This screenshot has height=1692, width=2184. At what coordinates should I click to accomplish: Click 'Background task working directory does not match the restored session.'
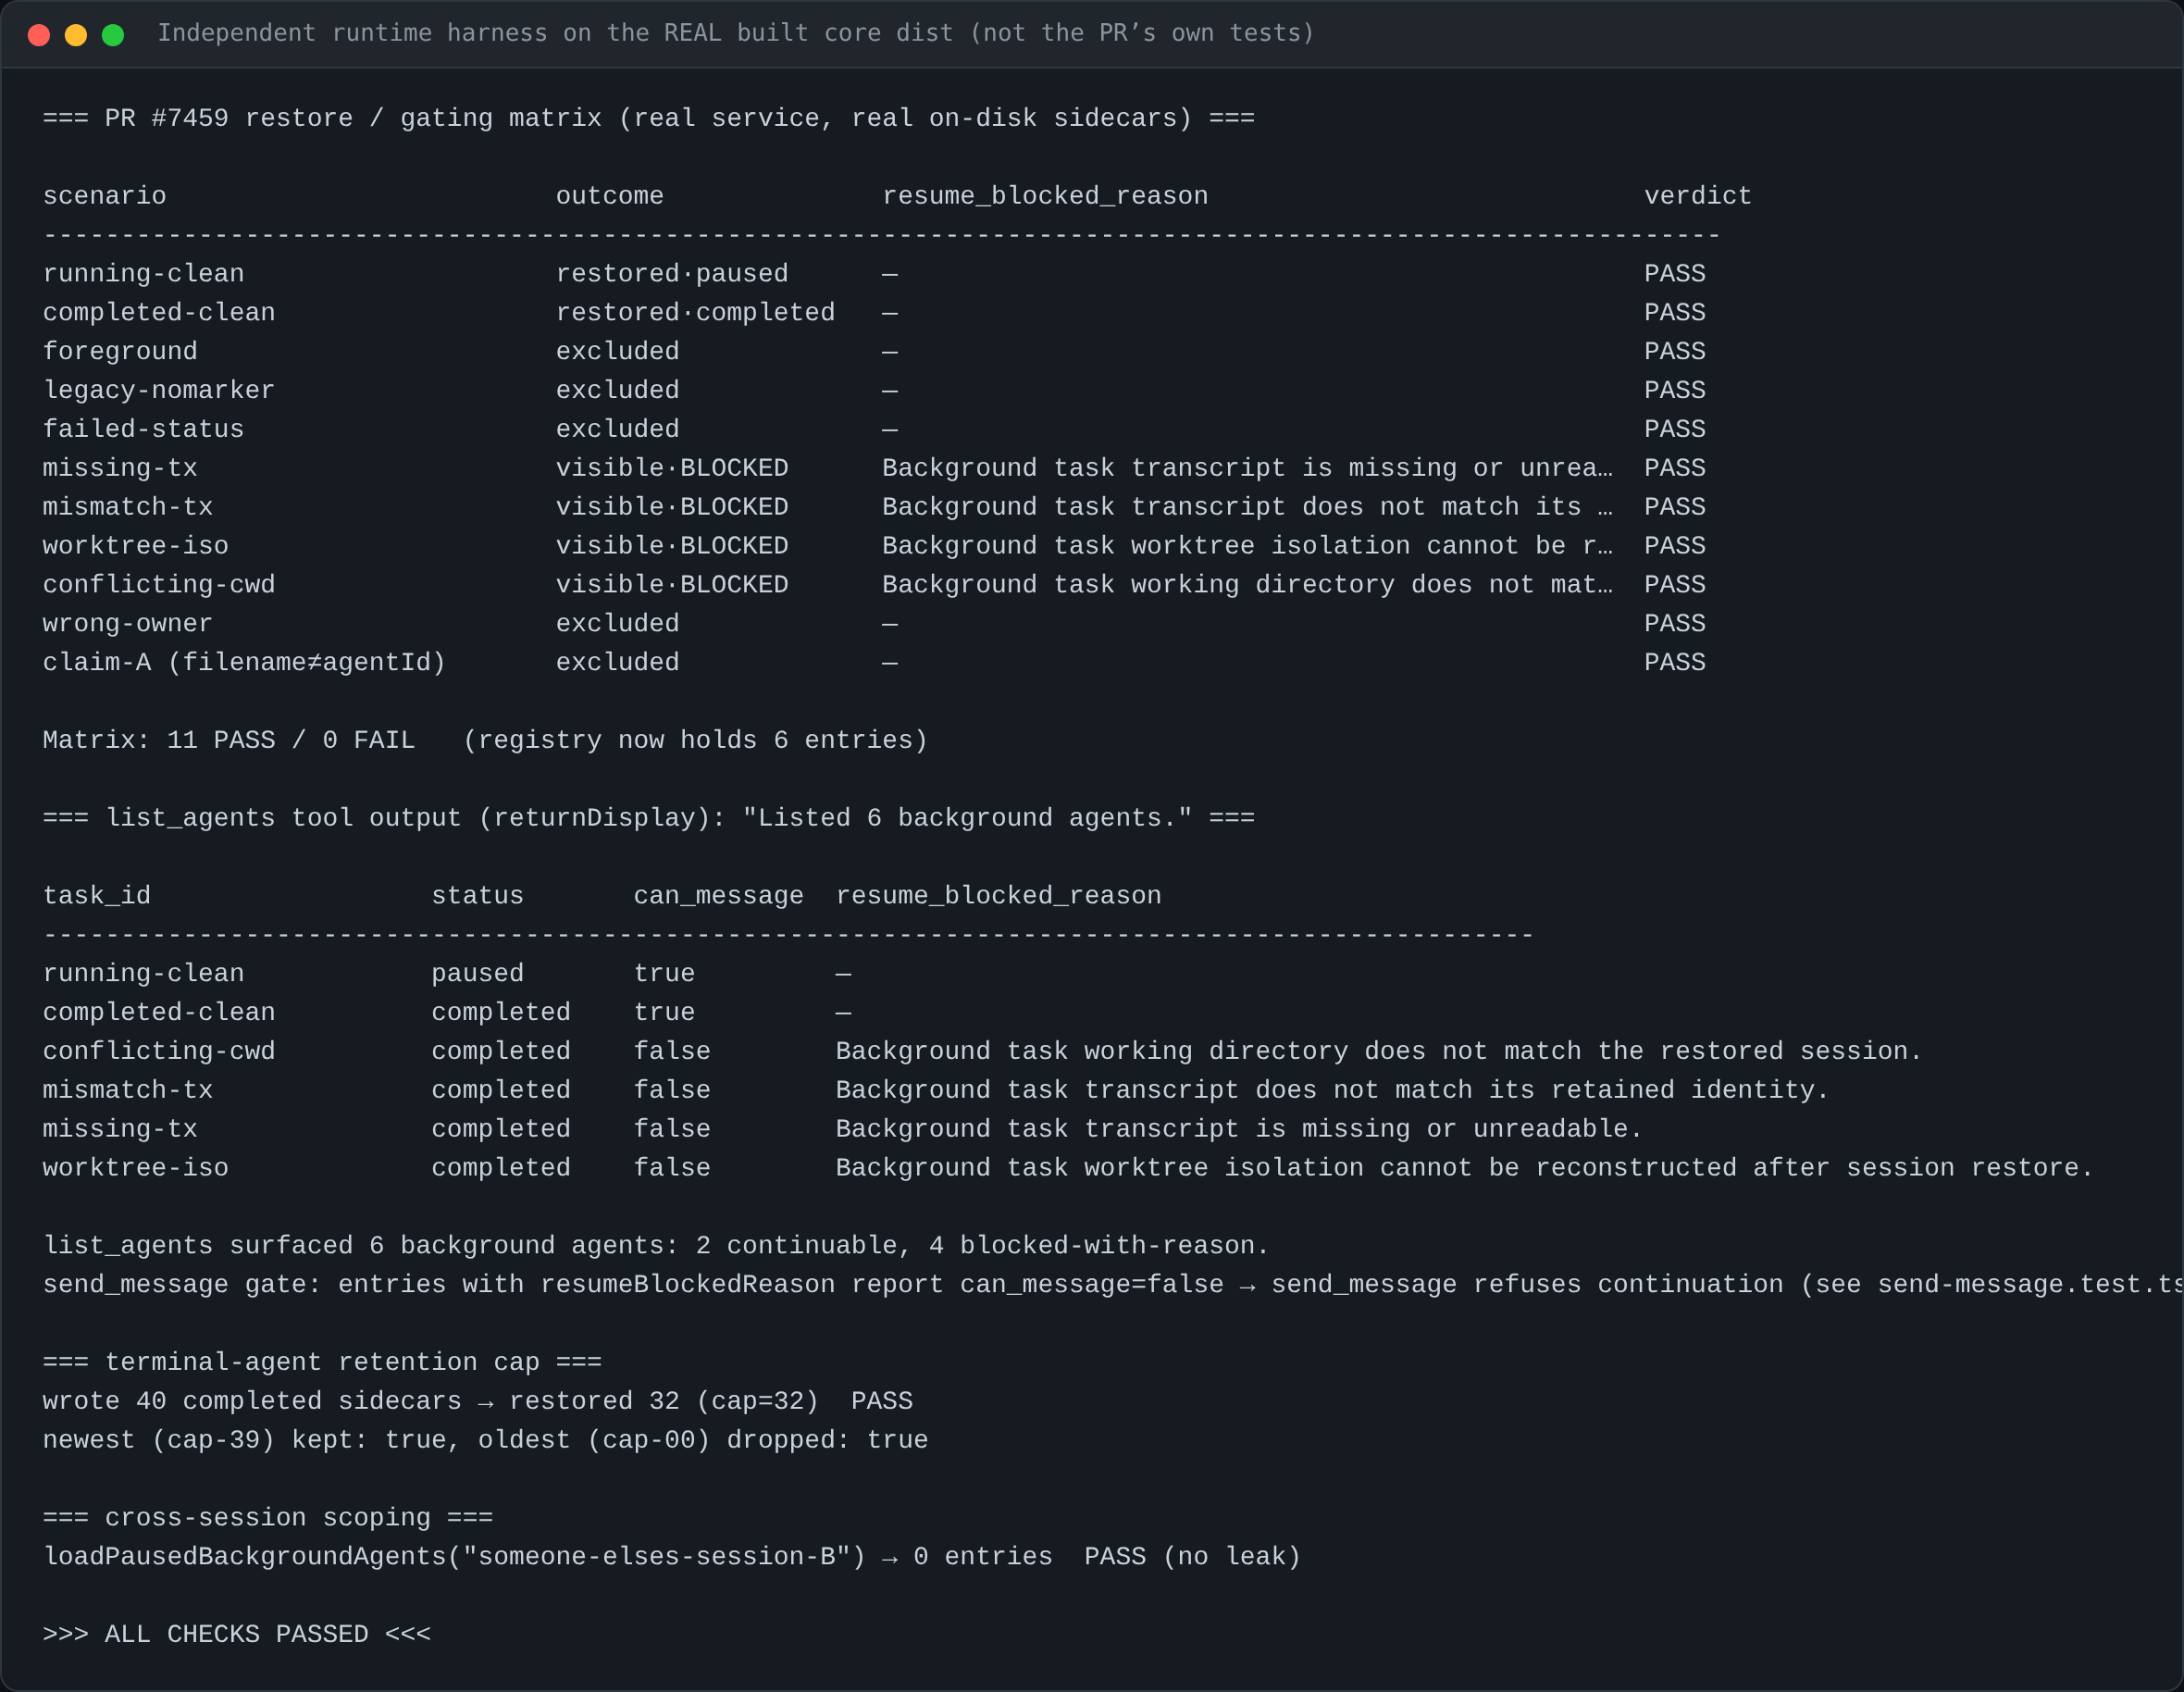pyautogui.click(x=1378, y=1052)
